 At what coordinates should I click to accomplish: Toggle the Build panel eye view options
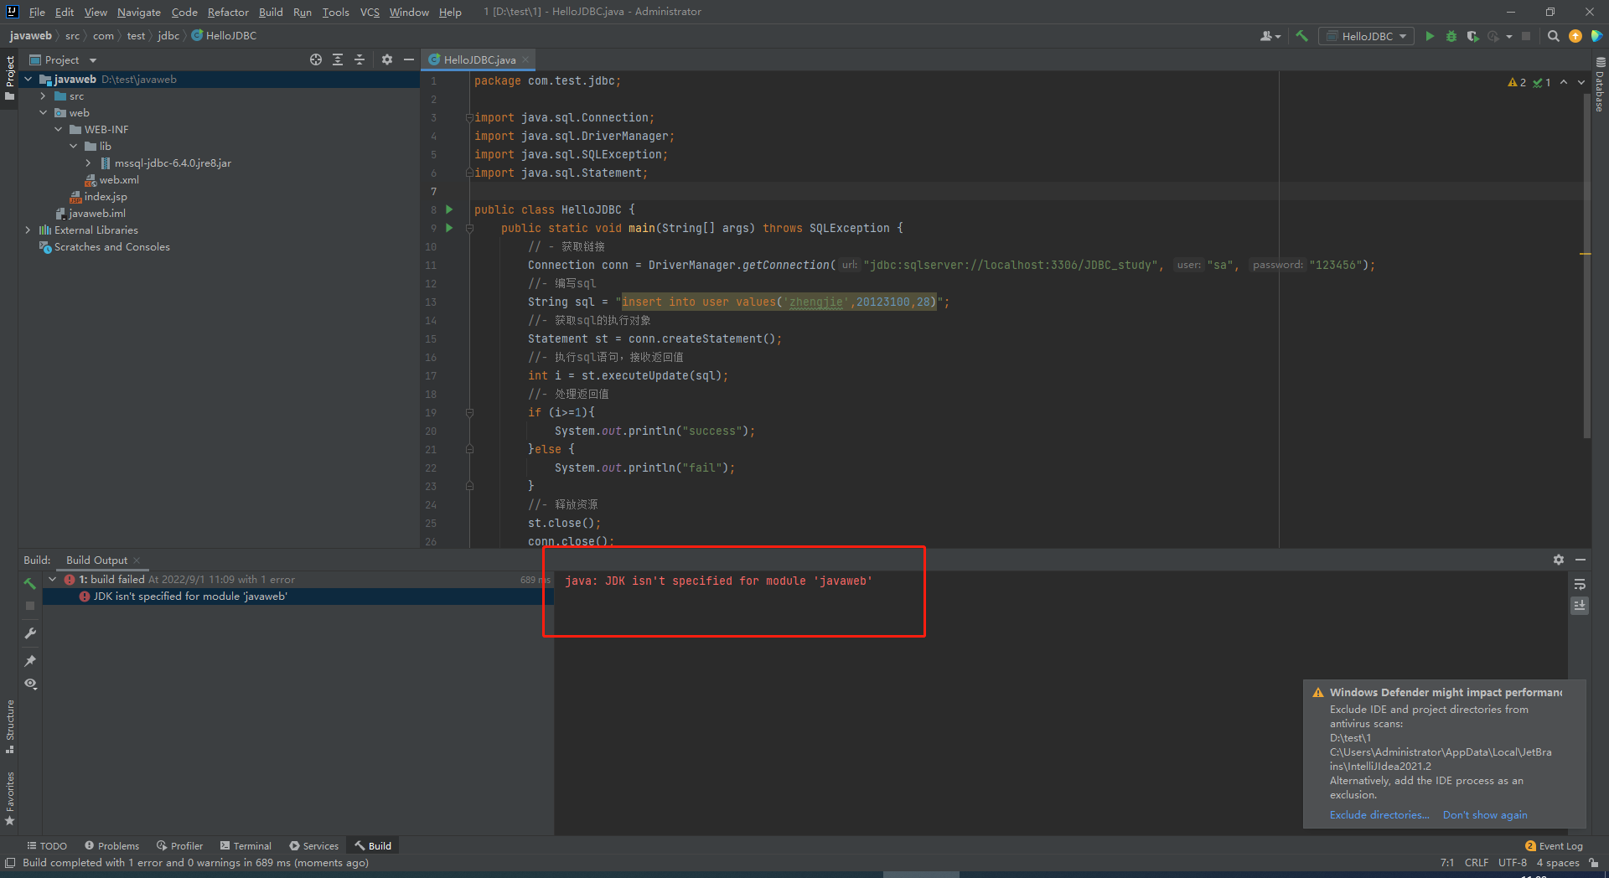point(30,684)
